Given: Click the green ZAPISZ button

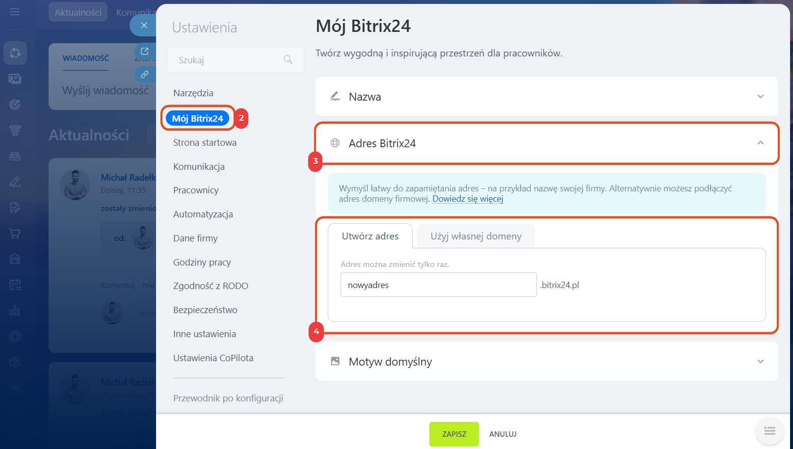Looking at the screenshot, I should (454, 434).
